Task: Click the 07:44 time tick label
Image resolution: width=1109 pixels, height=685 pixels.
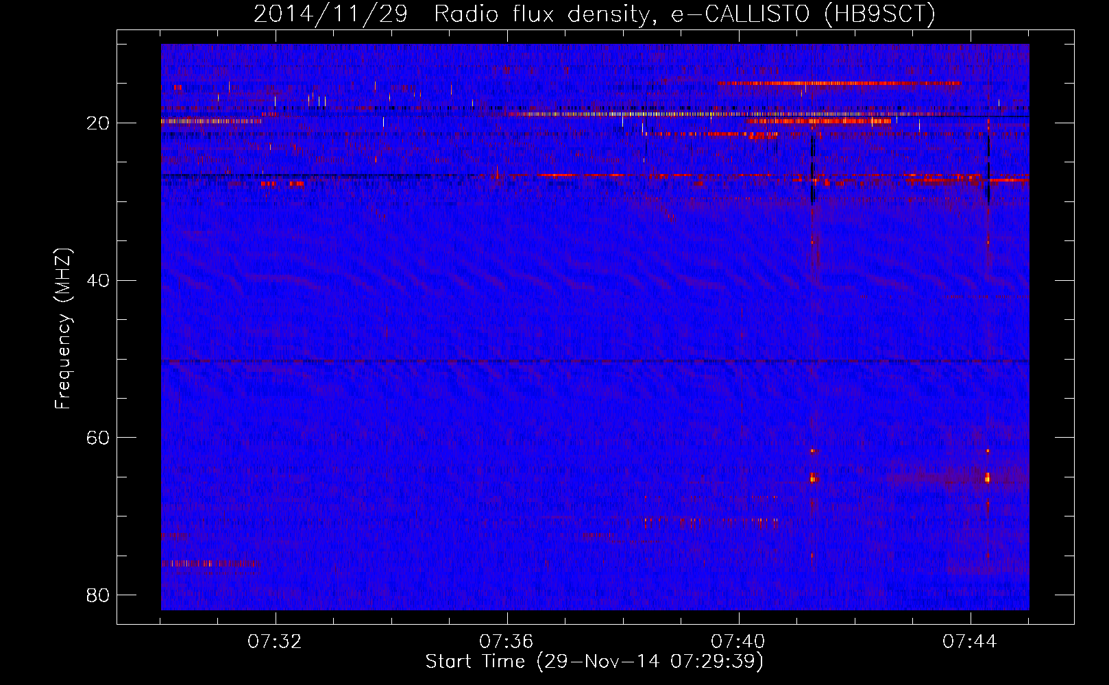Action: [970, 642]
